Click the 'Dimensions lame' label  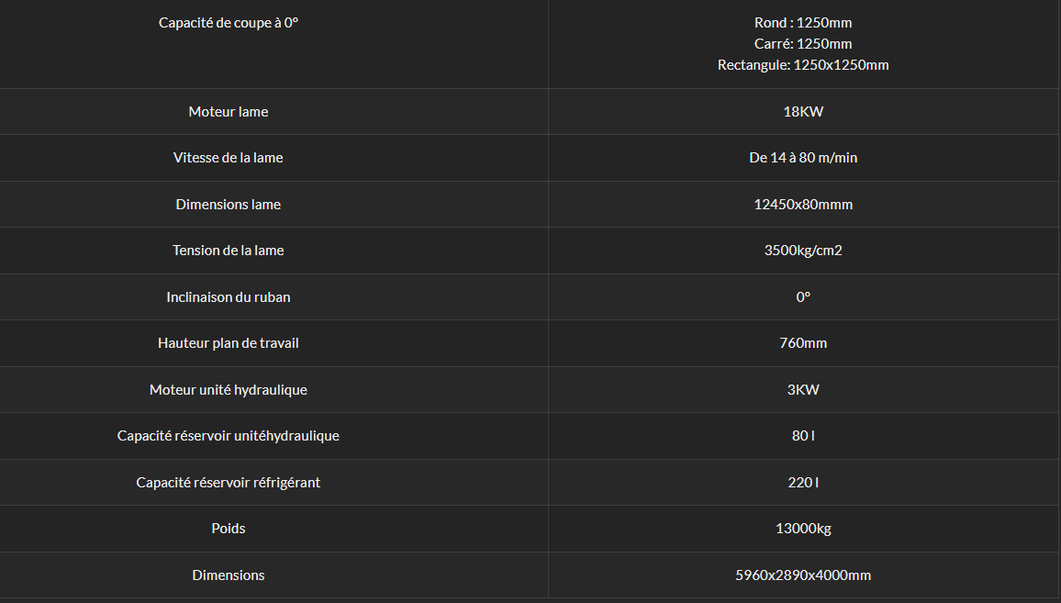point(228,205)
